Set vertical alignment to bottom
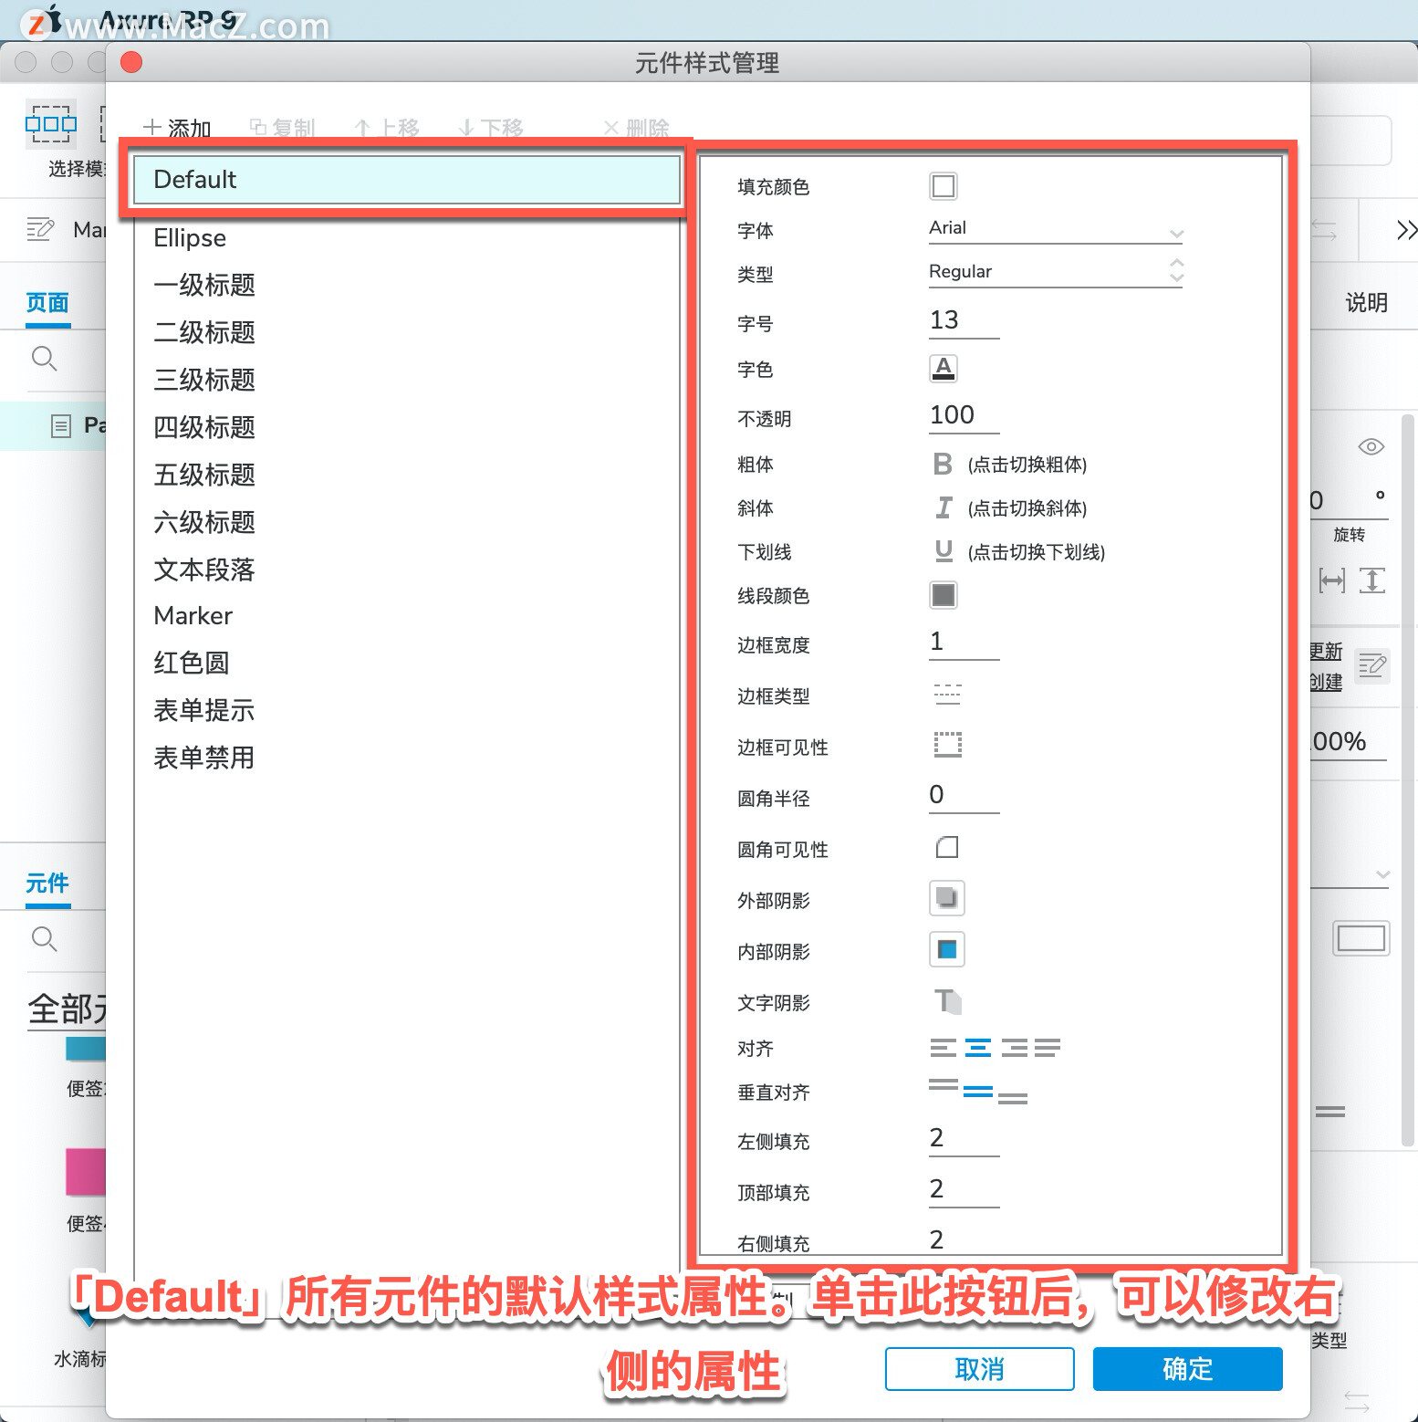 (x=1013, y=1098)
